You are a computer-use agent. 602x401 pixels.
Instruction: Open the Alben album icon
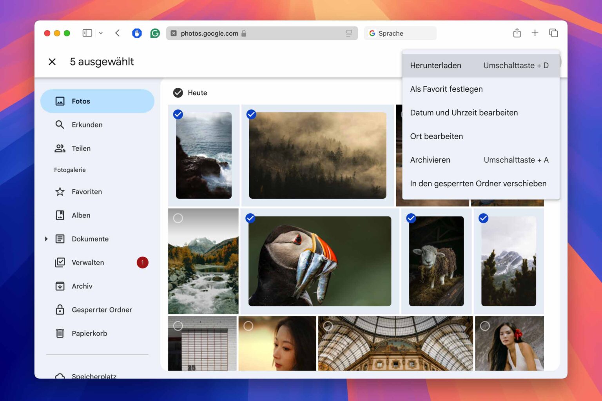pyautogui.click(x=60, y=215)
